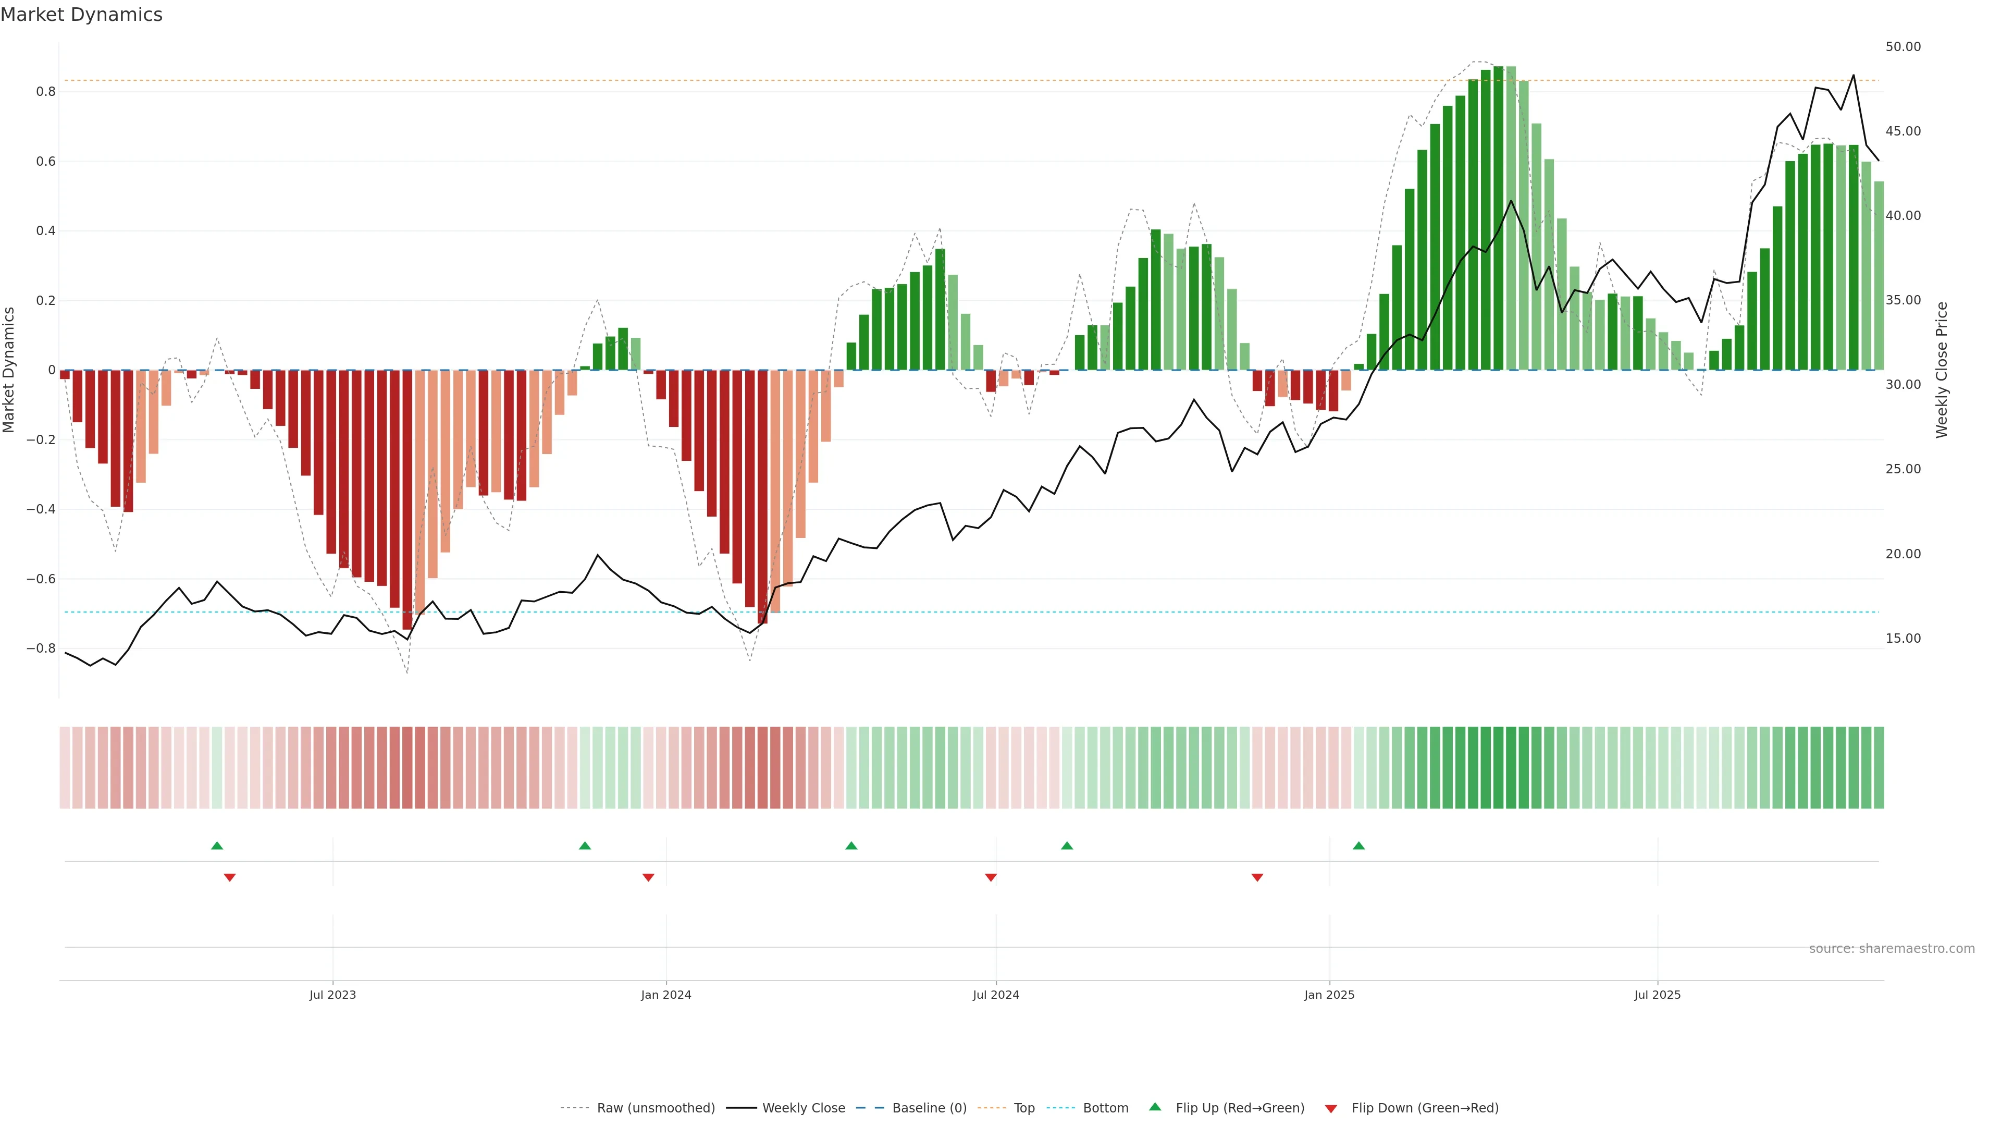This screenshot has height=1126, width=2001.
Task: Click the first green Flip Up triangle marker
Action: (x=217, y=846)
